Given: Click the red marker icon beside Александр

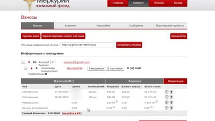Looking at the screenshot, I should coord(32,68).
